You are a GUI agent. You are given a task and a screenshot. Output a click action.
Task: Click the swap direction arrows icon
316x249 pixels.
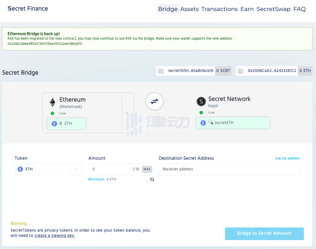[154, 101]
